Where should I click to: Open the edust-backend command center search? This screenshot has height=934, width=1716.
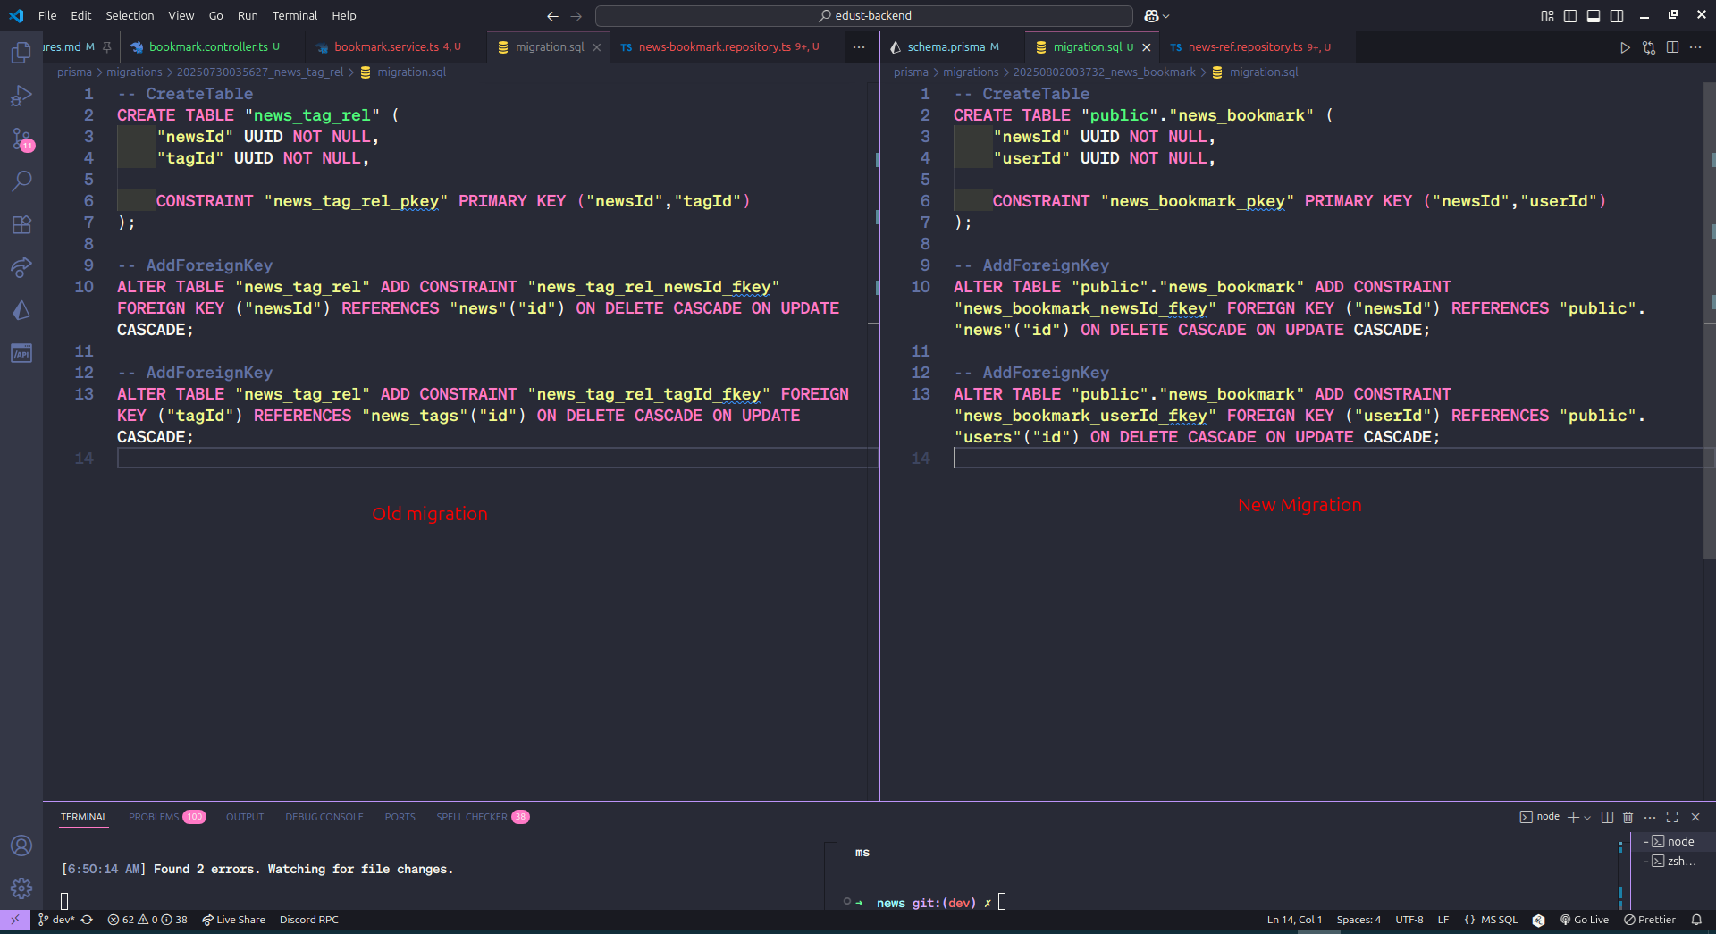coord(864,16)
